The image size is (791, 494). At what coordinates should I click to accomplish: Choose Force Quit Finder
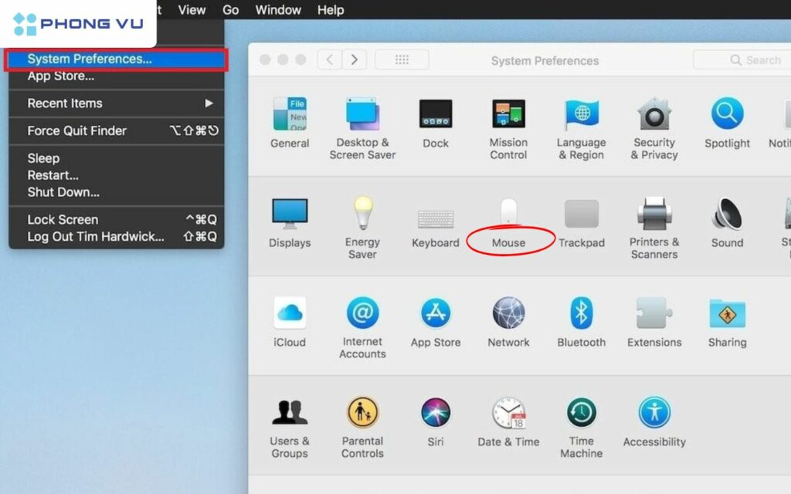click(77, 130)
